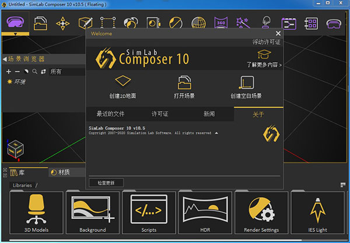
Task: Open the 360 panorama tool
Action: (221, 23)
